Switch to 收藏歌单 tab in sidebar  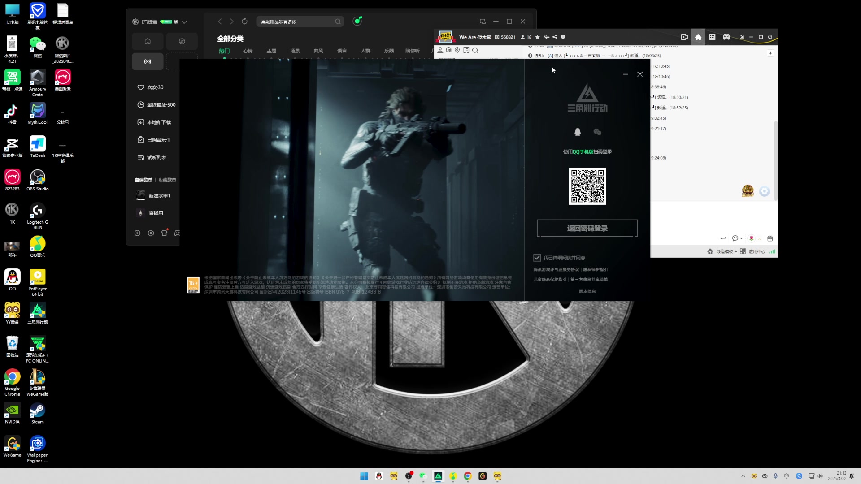[167, 180]
